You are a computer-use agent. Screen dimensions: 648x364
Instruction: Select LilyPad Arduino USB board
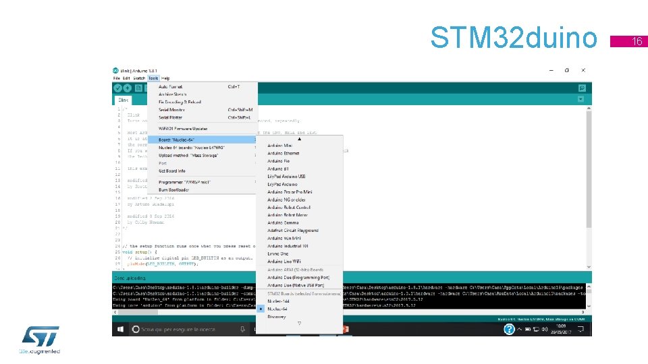coord(300,177)
